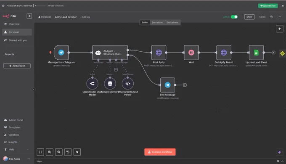Open Insights in the sidebar
The image size is (286, 164).
click(x=17, y=142)
